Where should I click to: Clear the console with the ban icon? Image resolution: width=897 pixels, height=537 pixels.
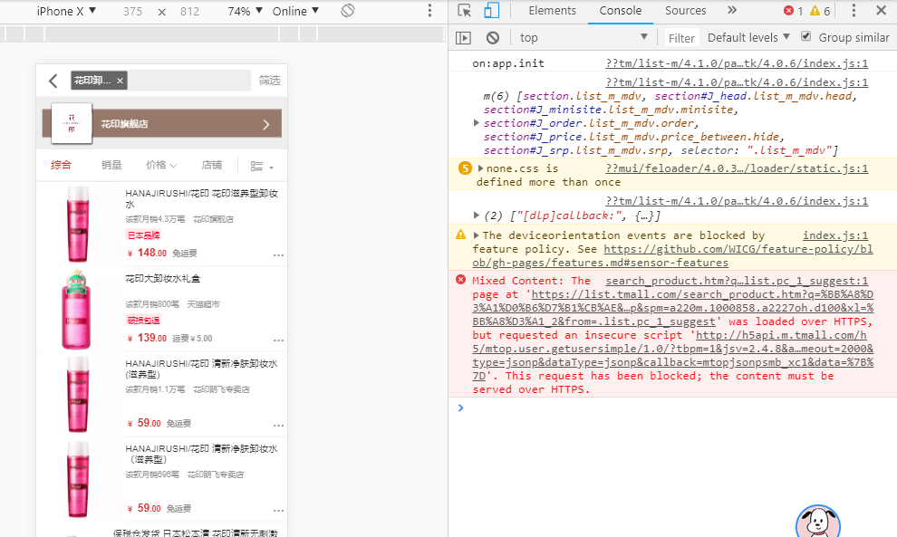pos(493,38)
